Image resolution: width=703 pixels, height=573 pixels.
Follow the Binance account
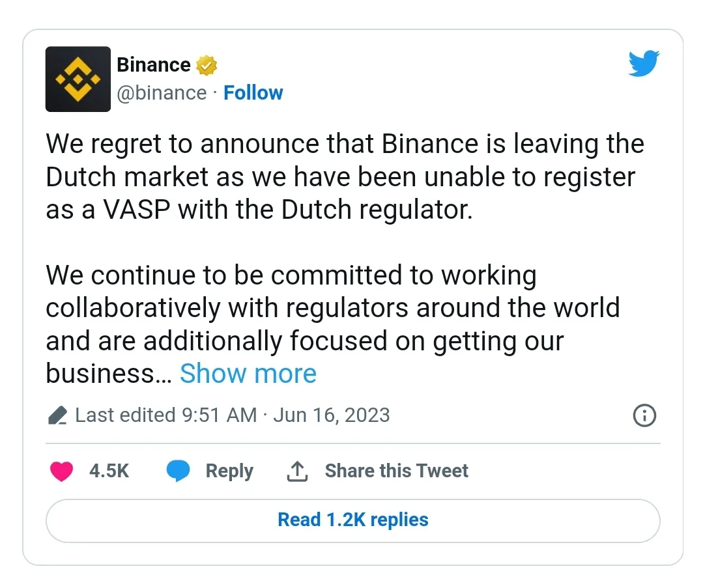click(253, 92)
